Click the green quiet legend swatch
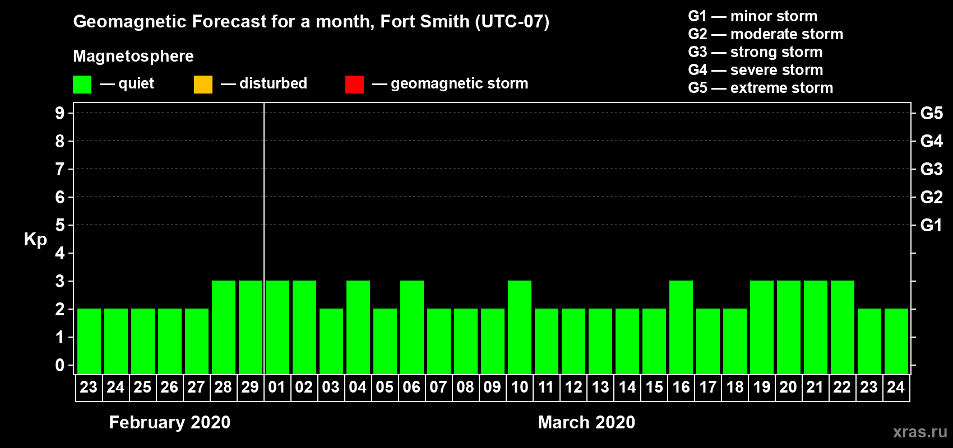Image resolution: width=953 pixels, height=448 pixels. 82,85
